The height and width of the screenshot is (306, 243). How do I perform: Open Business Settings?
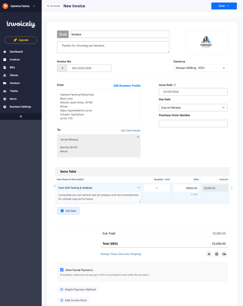[21, 107]
